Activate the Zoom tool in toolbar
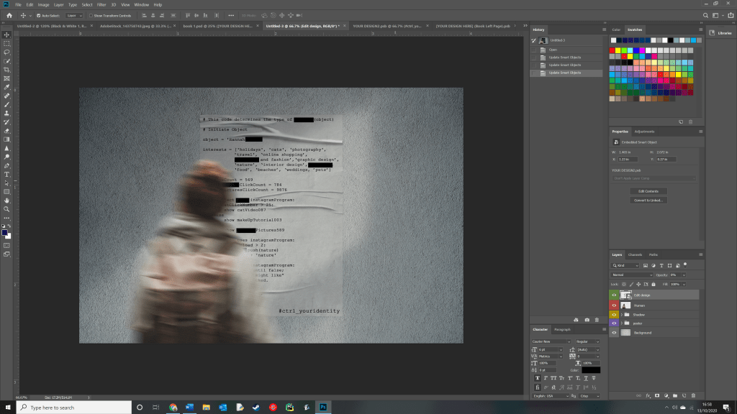 6,209
